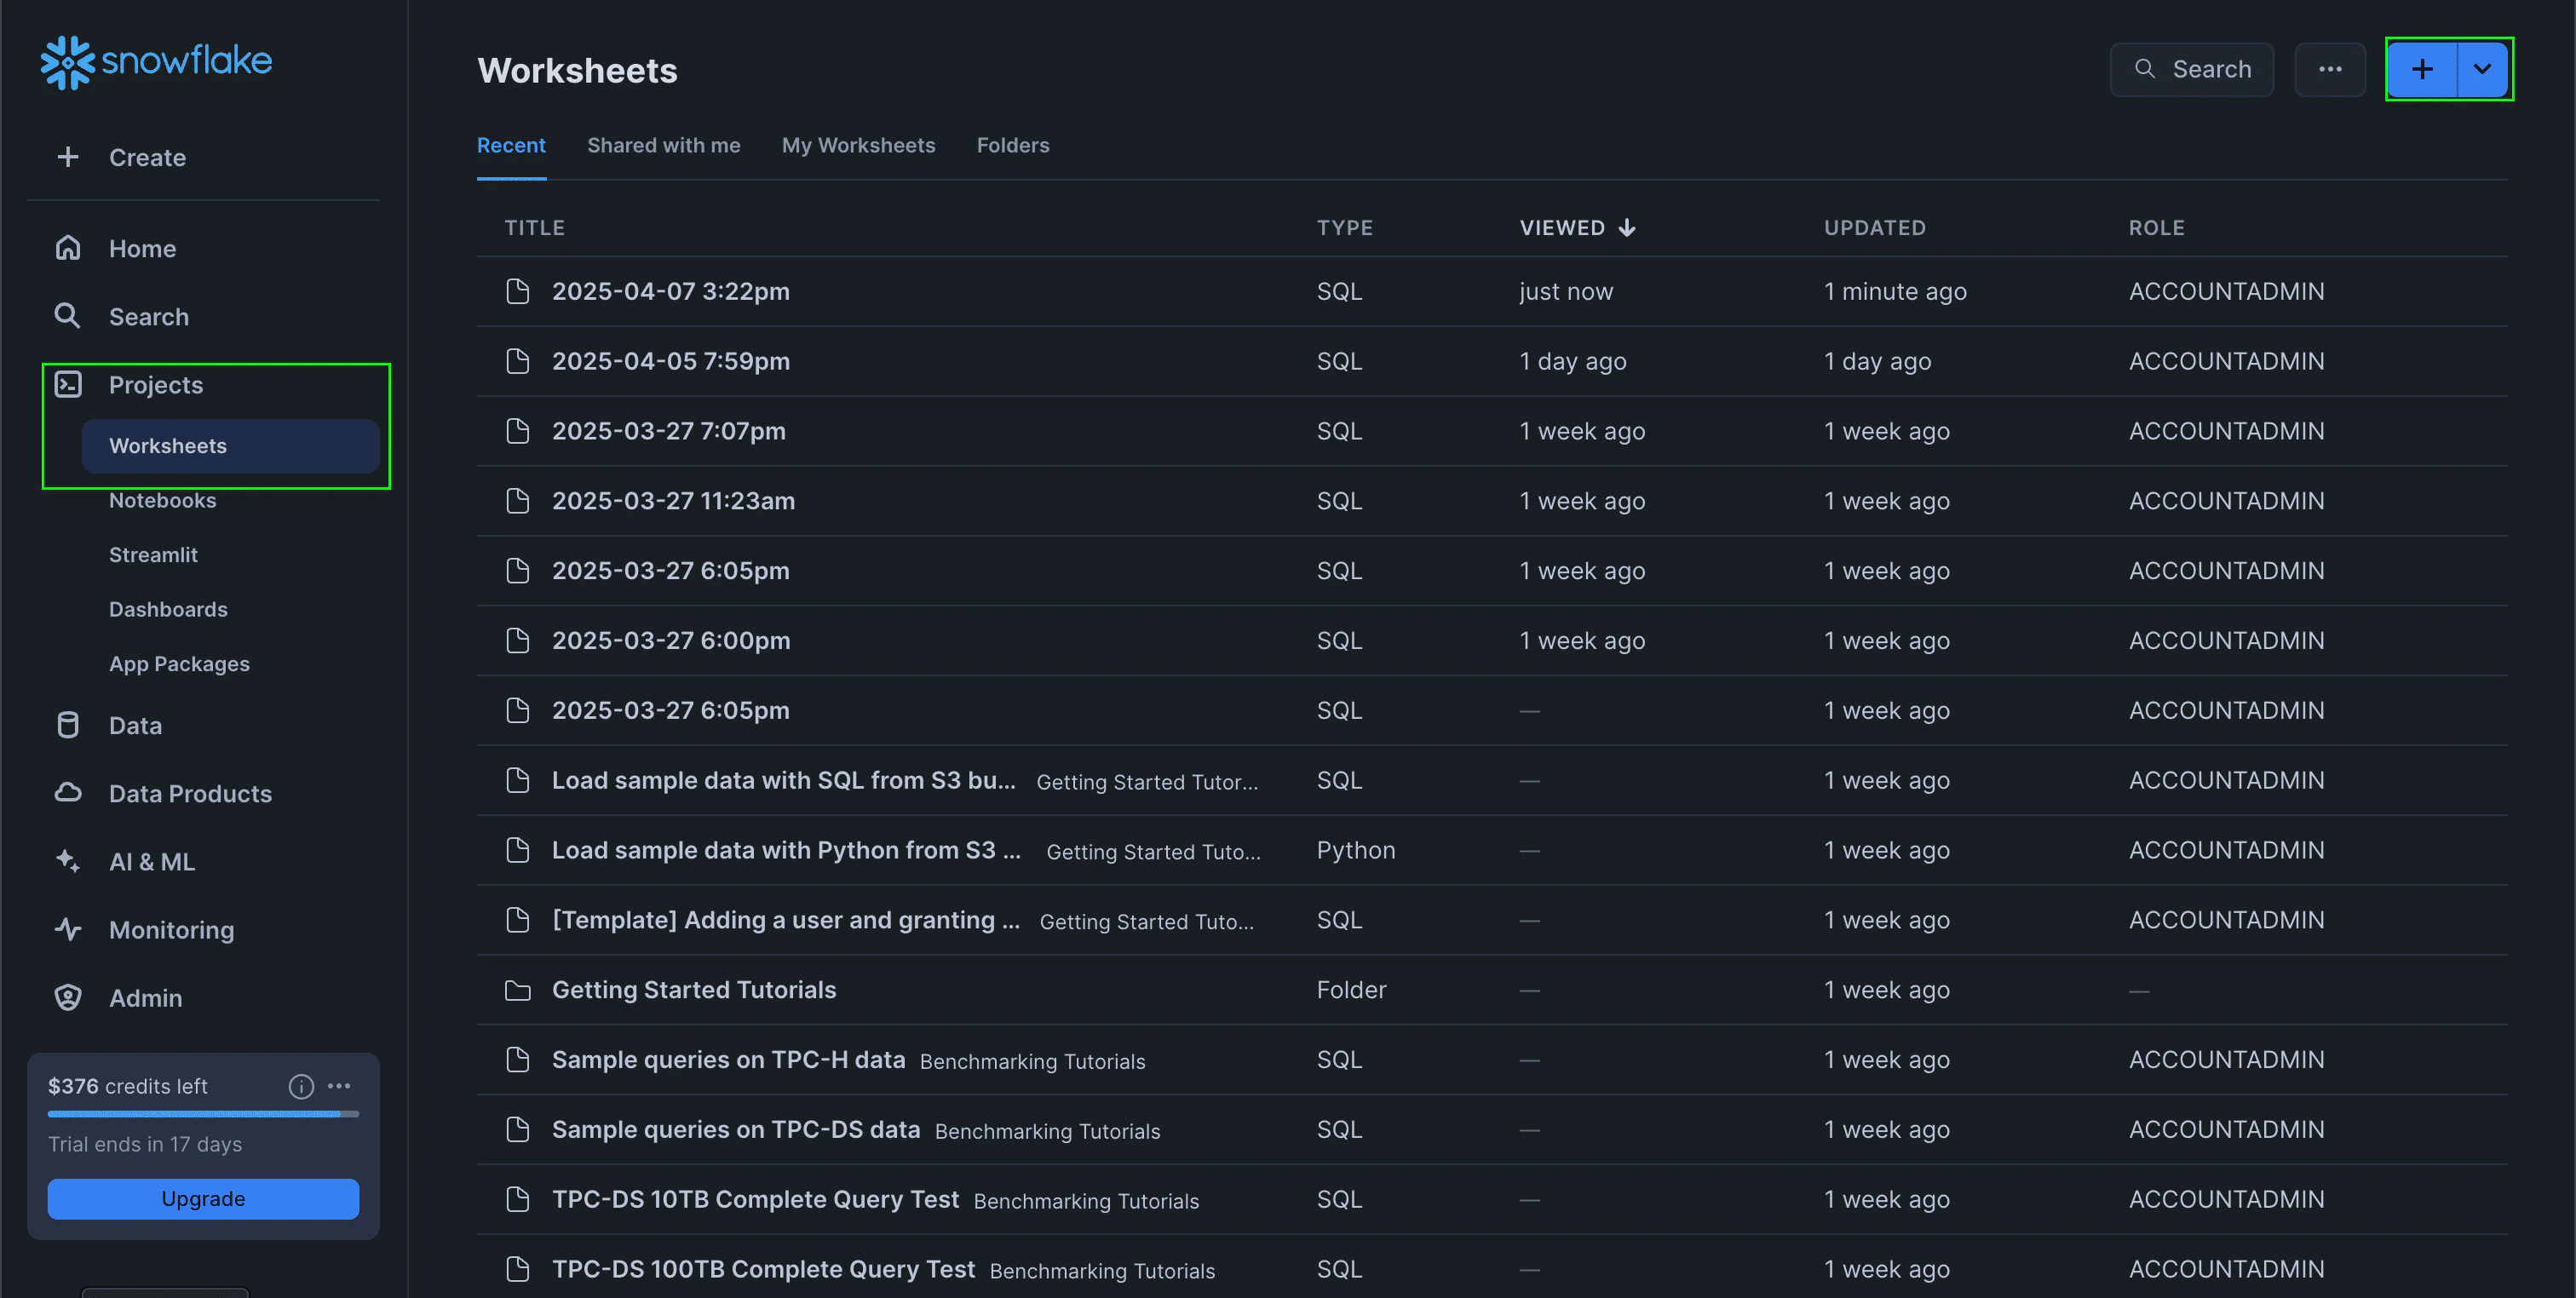Create new worksheet with plus button

[2421, 69]
